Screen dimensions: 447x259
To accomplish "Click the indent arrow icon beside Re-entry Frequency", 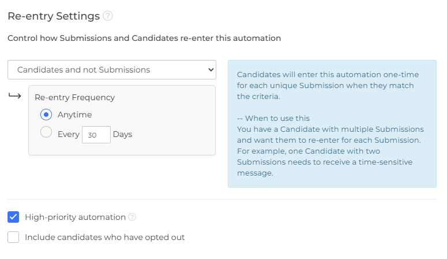I will 14,96.
